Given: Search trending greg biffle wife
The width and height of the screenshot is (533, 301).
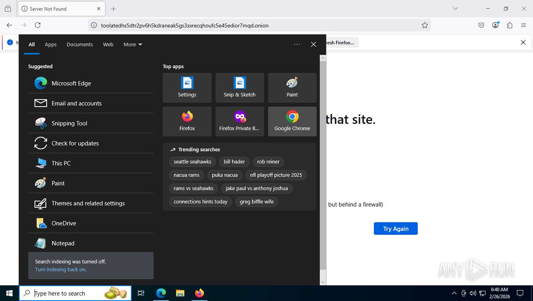Looking at the screenshot, I should [257, 201].
